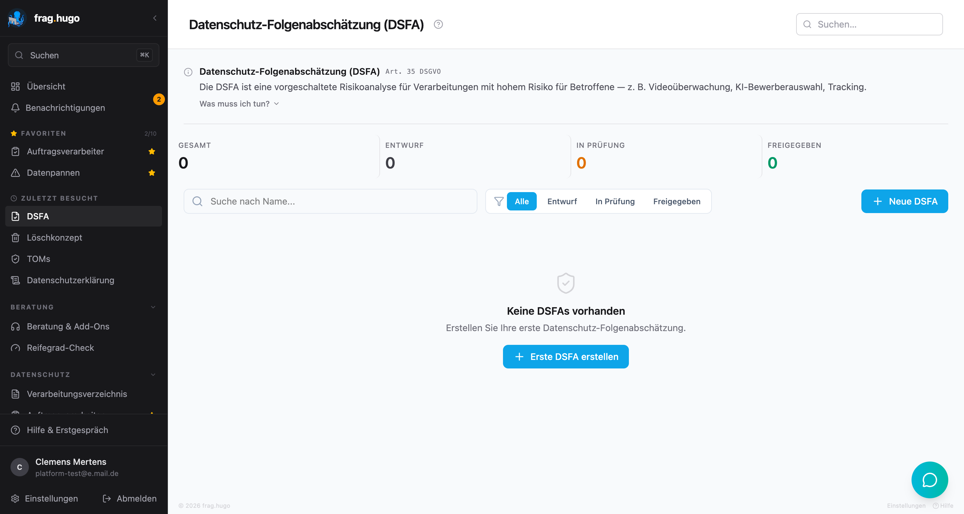Select the In Prüfung filter tab

[615, 201]
